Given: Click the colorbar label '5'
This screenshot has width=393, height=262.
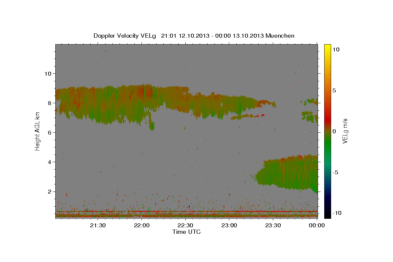Looking at the screenshot, I should coord(334,90).
